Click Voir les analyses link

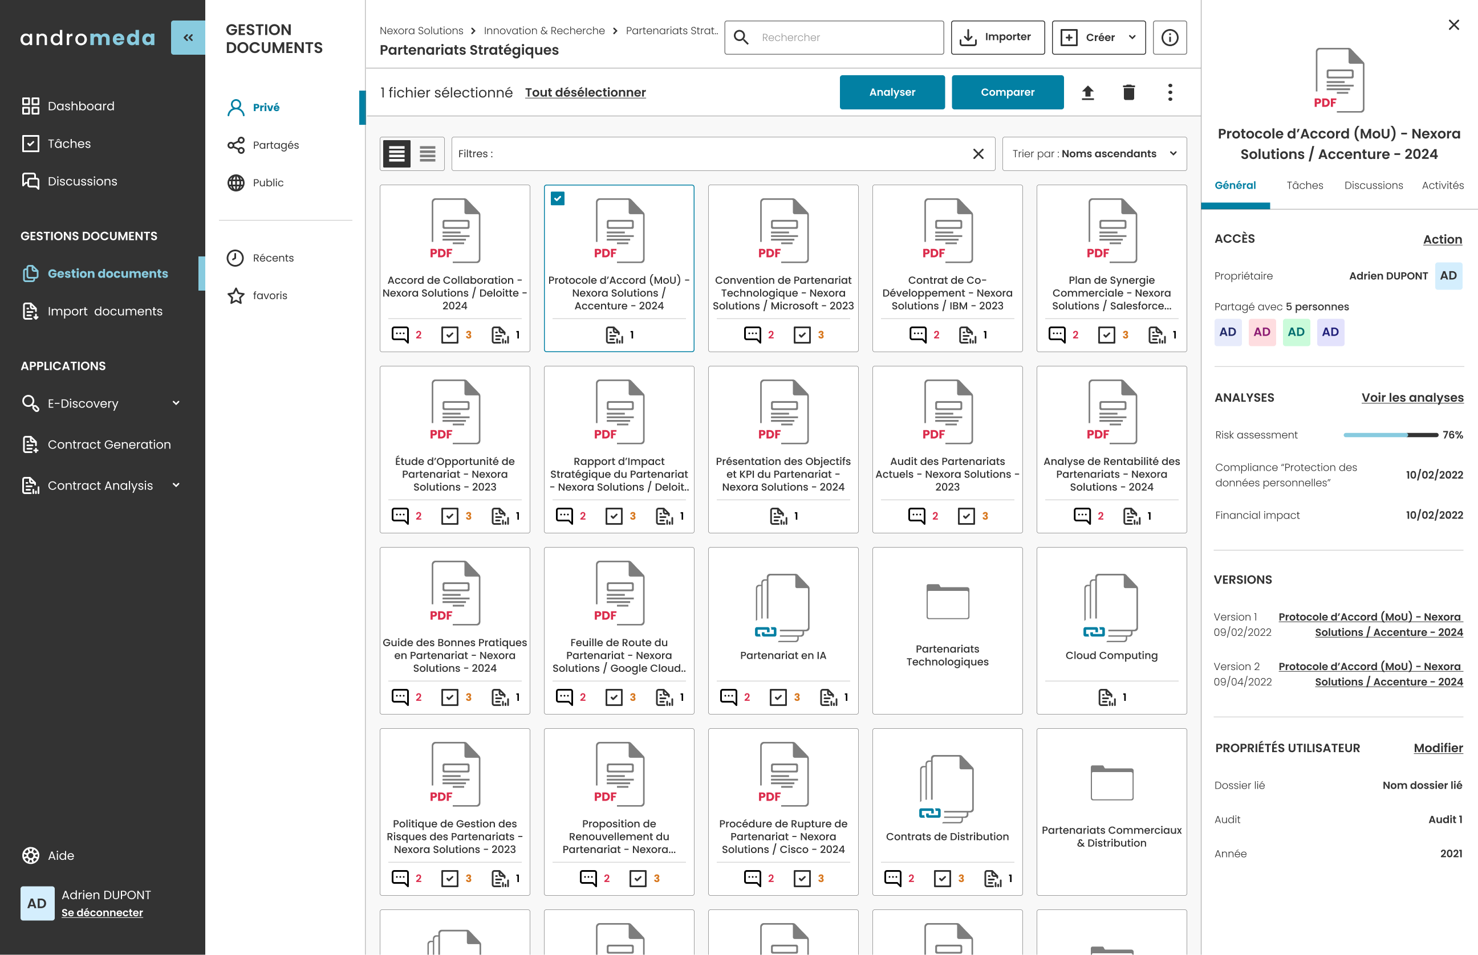pyautogui.click(x=1412, y=398)
